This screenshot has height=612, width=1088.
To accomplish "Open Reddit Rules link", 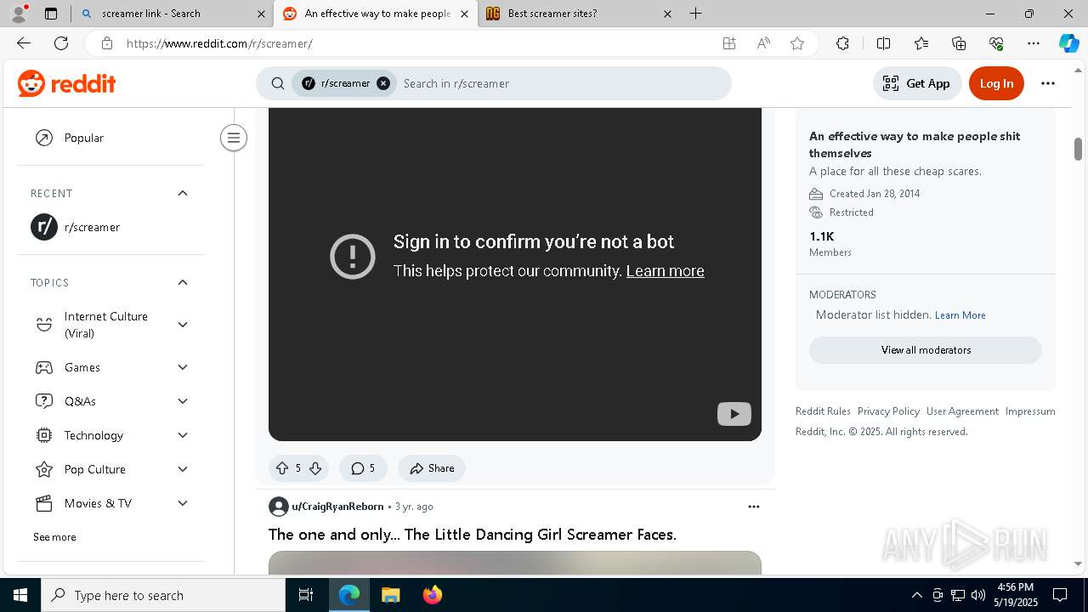I will point(823,411).
